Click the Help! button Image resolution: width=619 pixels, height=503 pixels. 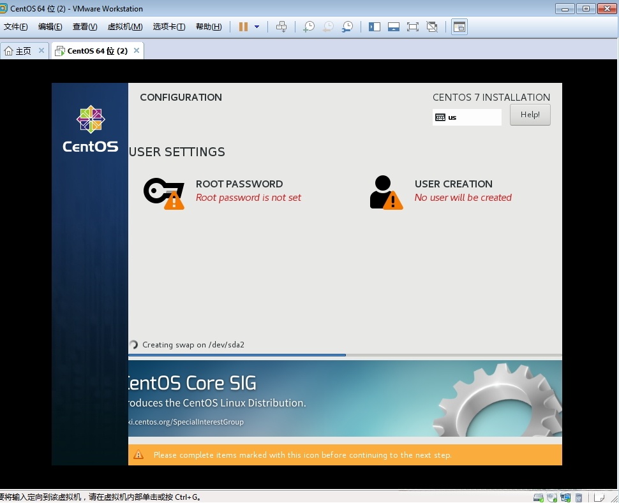(530, 115)
